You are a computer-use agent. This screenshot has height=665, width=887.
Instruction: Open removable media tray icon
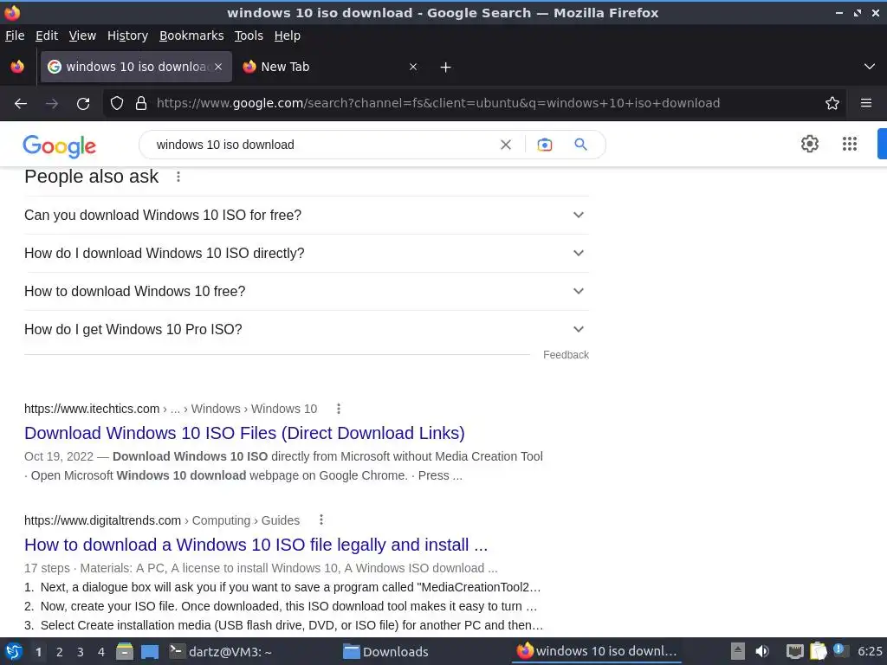pyautogui.click(x=738, y=651)
